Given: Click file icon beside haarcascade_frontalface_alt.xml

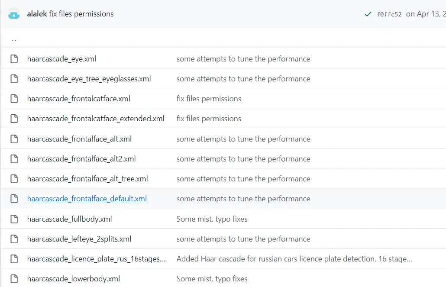Looking at the screenshot, I should (x=14, y=139).
